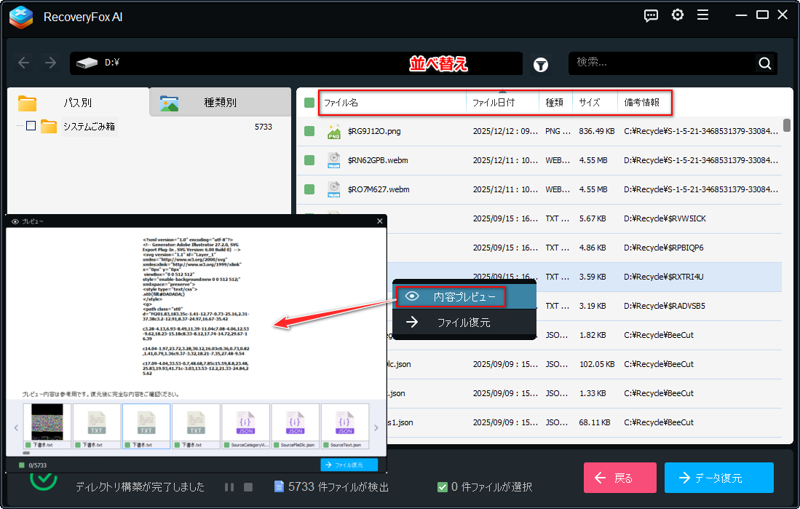Pause scanning with the pause icon
800x509 pixels.
point(229,486)
